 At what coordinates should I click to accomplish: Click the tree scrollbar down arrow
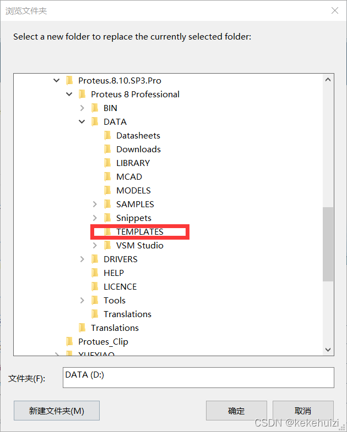pyautogui.click(x=328, y=350)
